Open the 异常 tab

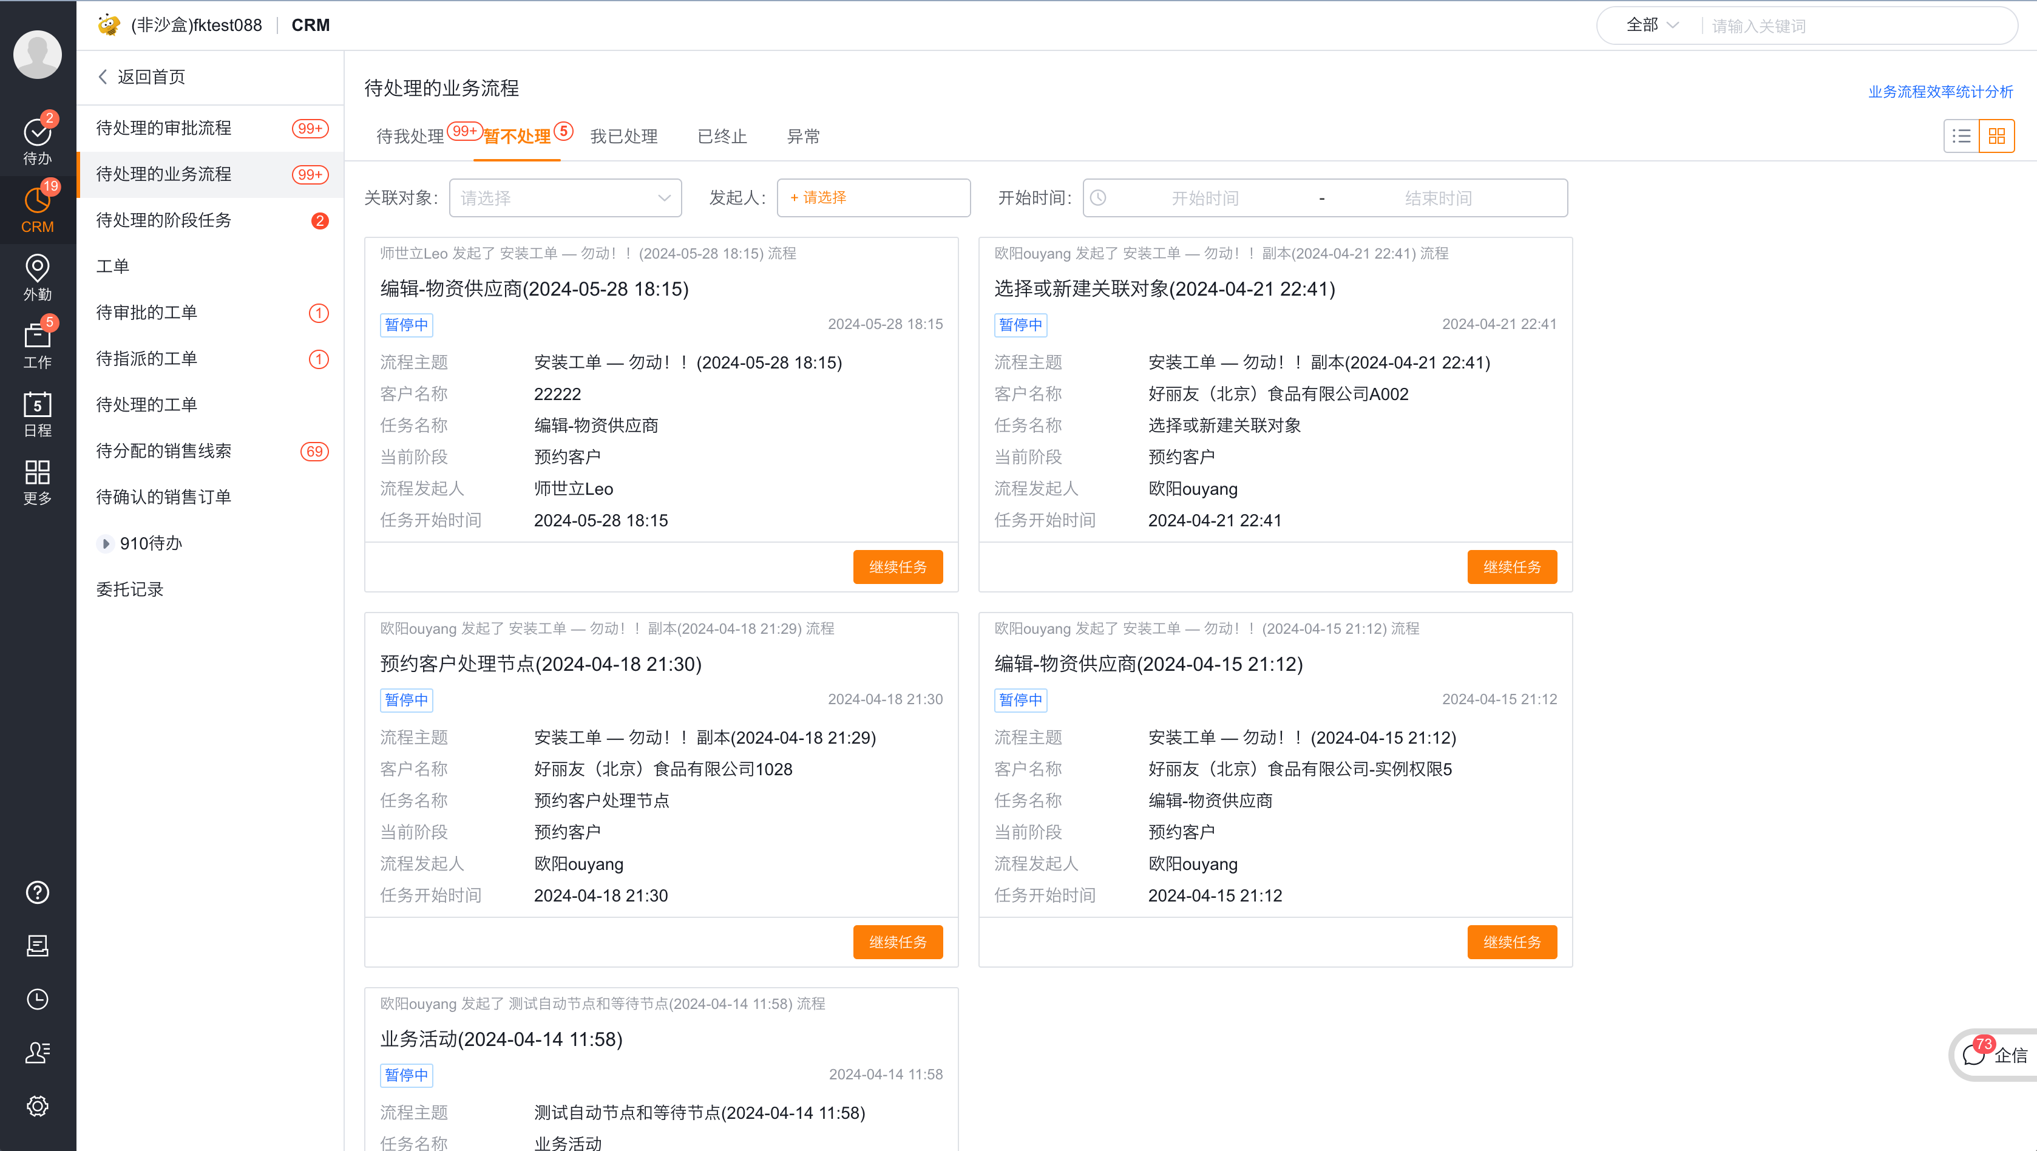coord(804,136)
